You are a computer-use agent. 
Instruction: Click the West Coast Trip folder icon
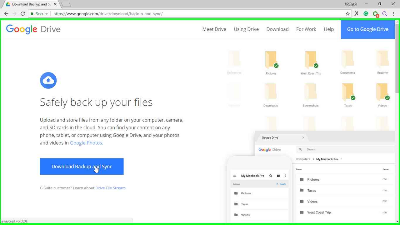[x=311, y=60]
